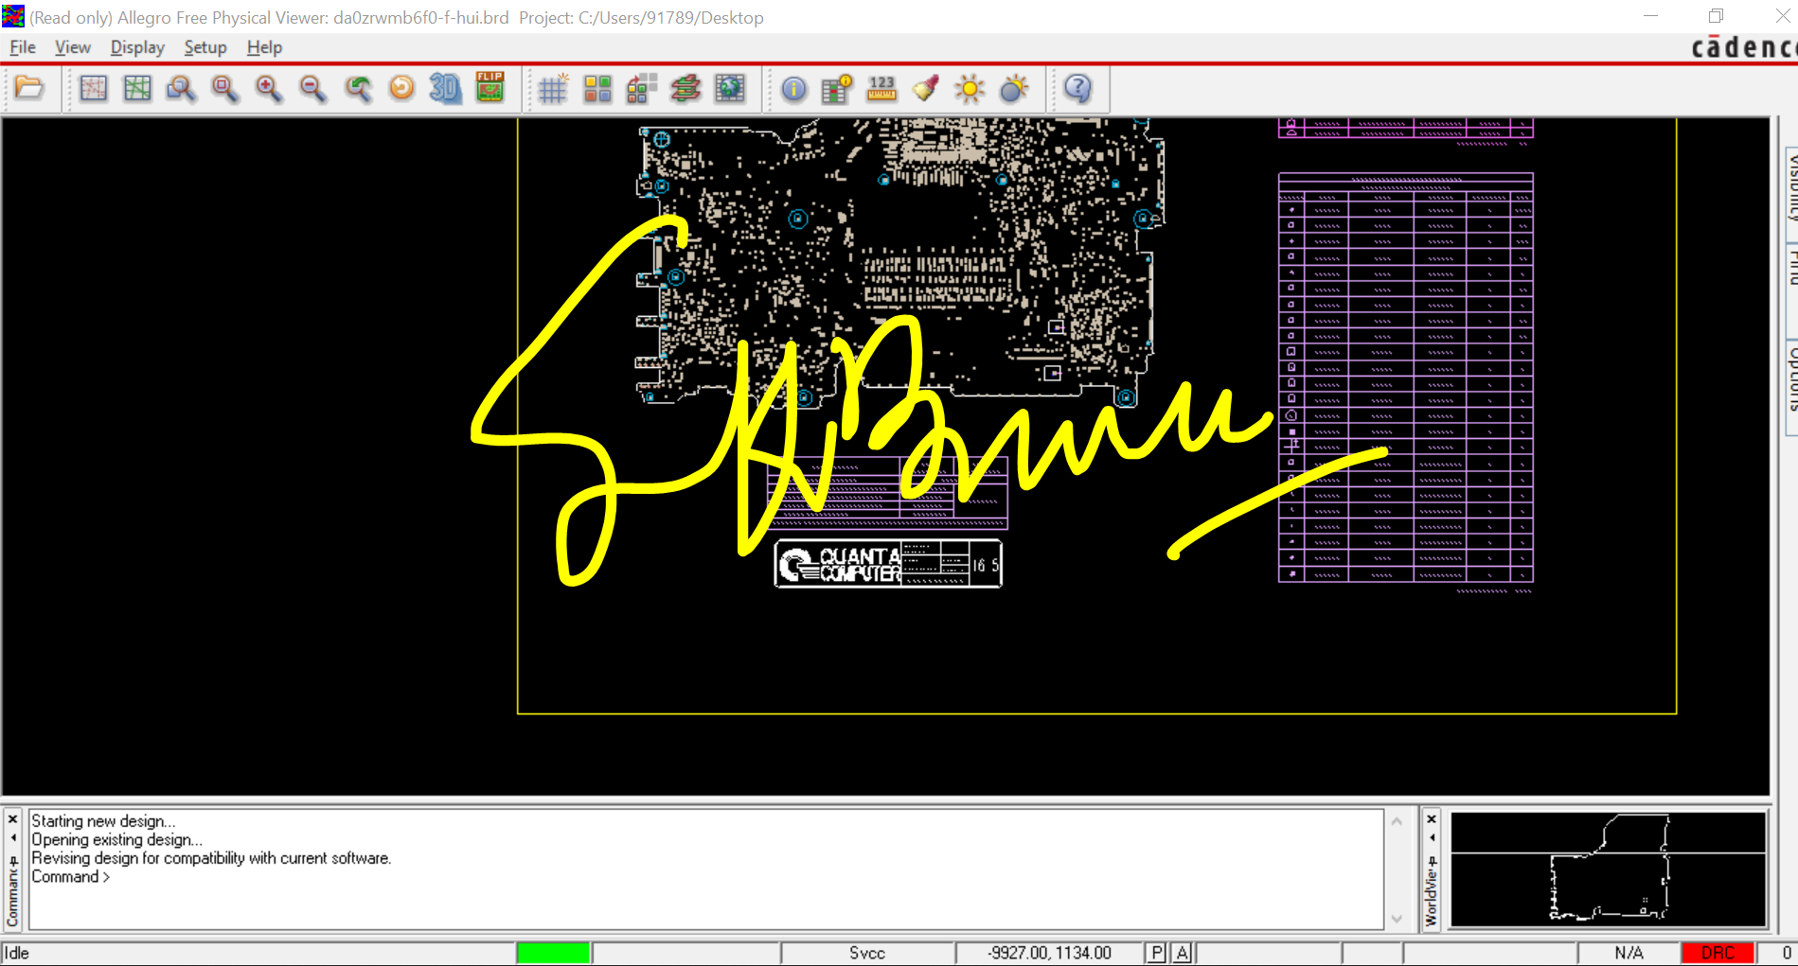Click the Rats All toolbar icon

point(137,89)
